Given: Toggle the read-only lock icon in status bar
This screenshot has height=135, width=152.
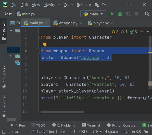Looking at the screenshot, I should (x=146, y=132).
